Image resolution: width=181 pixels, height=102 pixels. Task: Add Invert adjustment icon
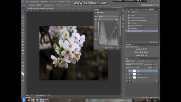137,56
